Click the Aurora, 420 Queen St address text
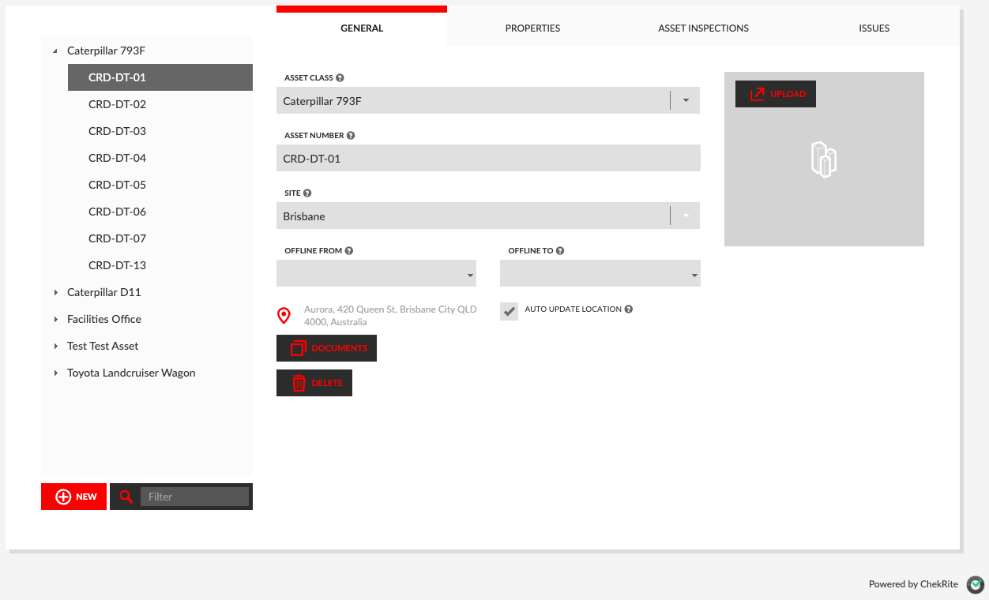989x600 pixels. click(x=390, y=316)
